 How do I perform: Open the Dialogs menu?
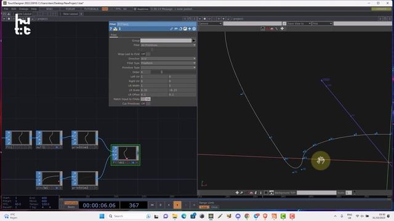(23, 9)
